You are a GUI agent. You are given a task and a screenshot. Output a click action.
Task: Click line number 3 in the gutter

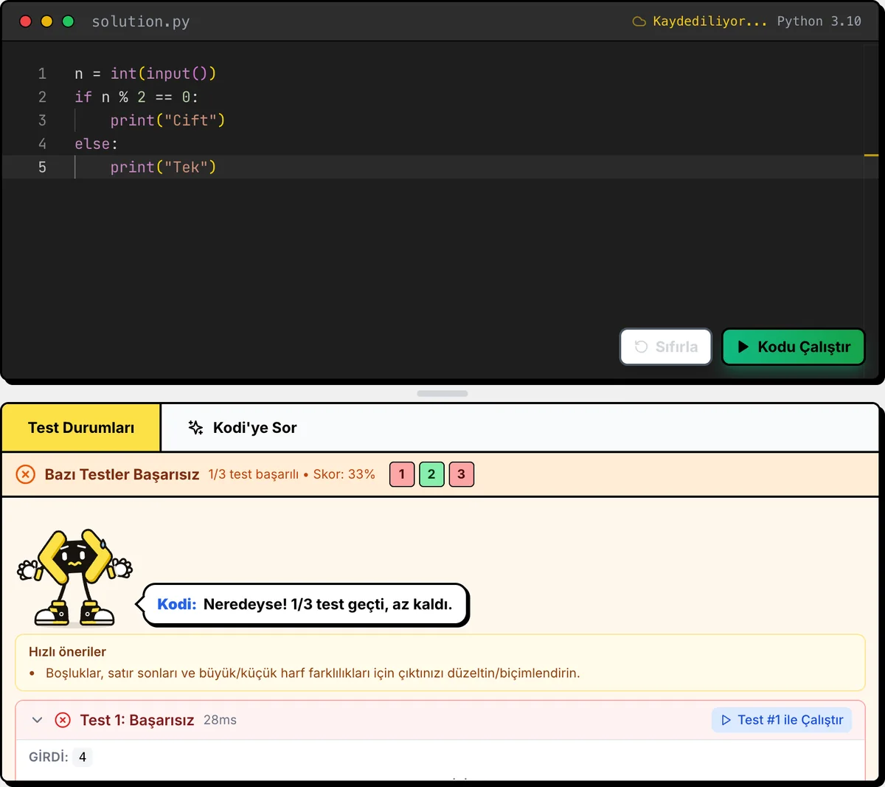pos(42,120)
